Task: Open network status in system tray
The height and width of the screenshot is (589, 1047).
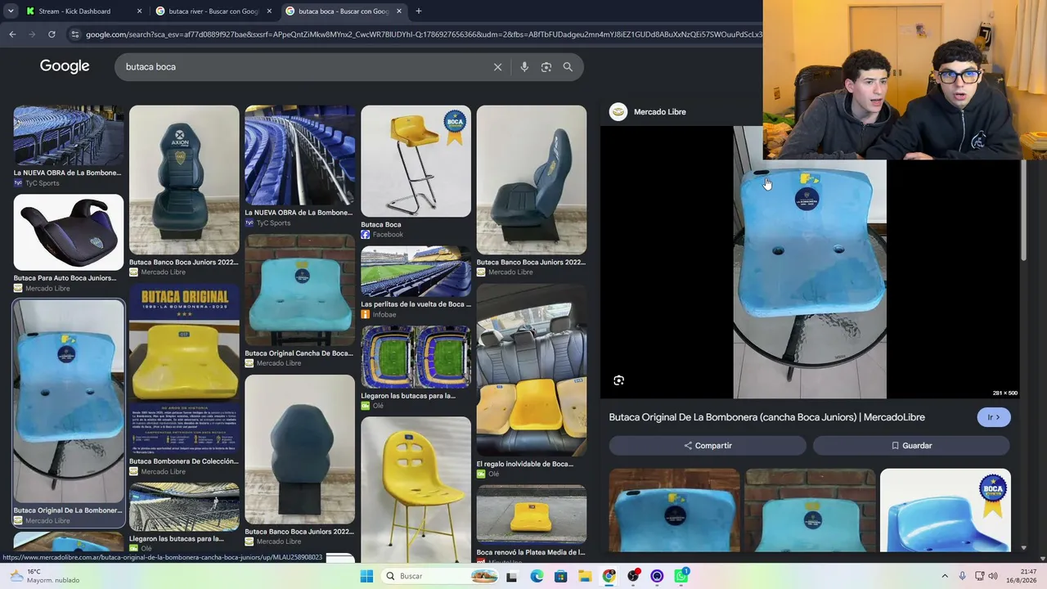Action: [x=979, y=576]
